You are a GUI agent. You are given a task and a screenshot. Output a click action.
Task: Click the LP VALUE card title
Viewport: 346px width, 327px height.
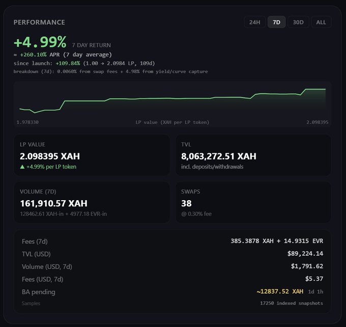click(33, 145)
